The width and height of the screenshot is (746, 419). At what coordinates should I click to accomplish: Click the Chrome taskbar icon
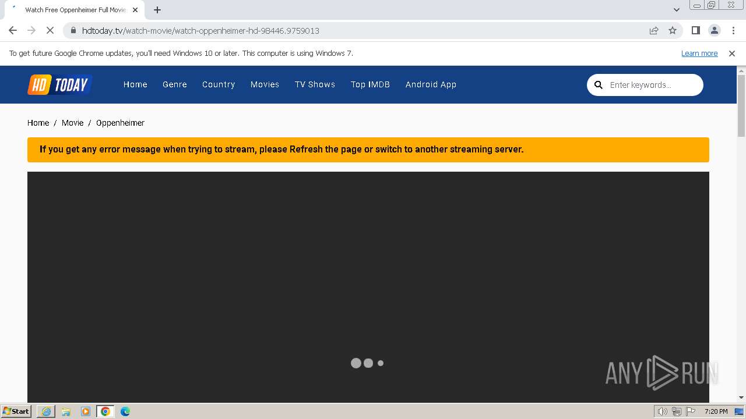[x=105, y=411]
